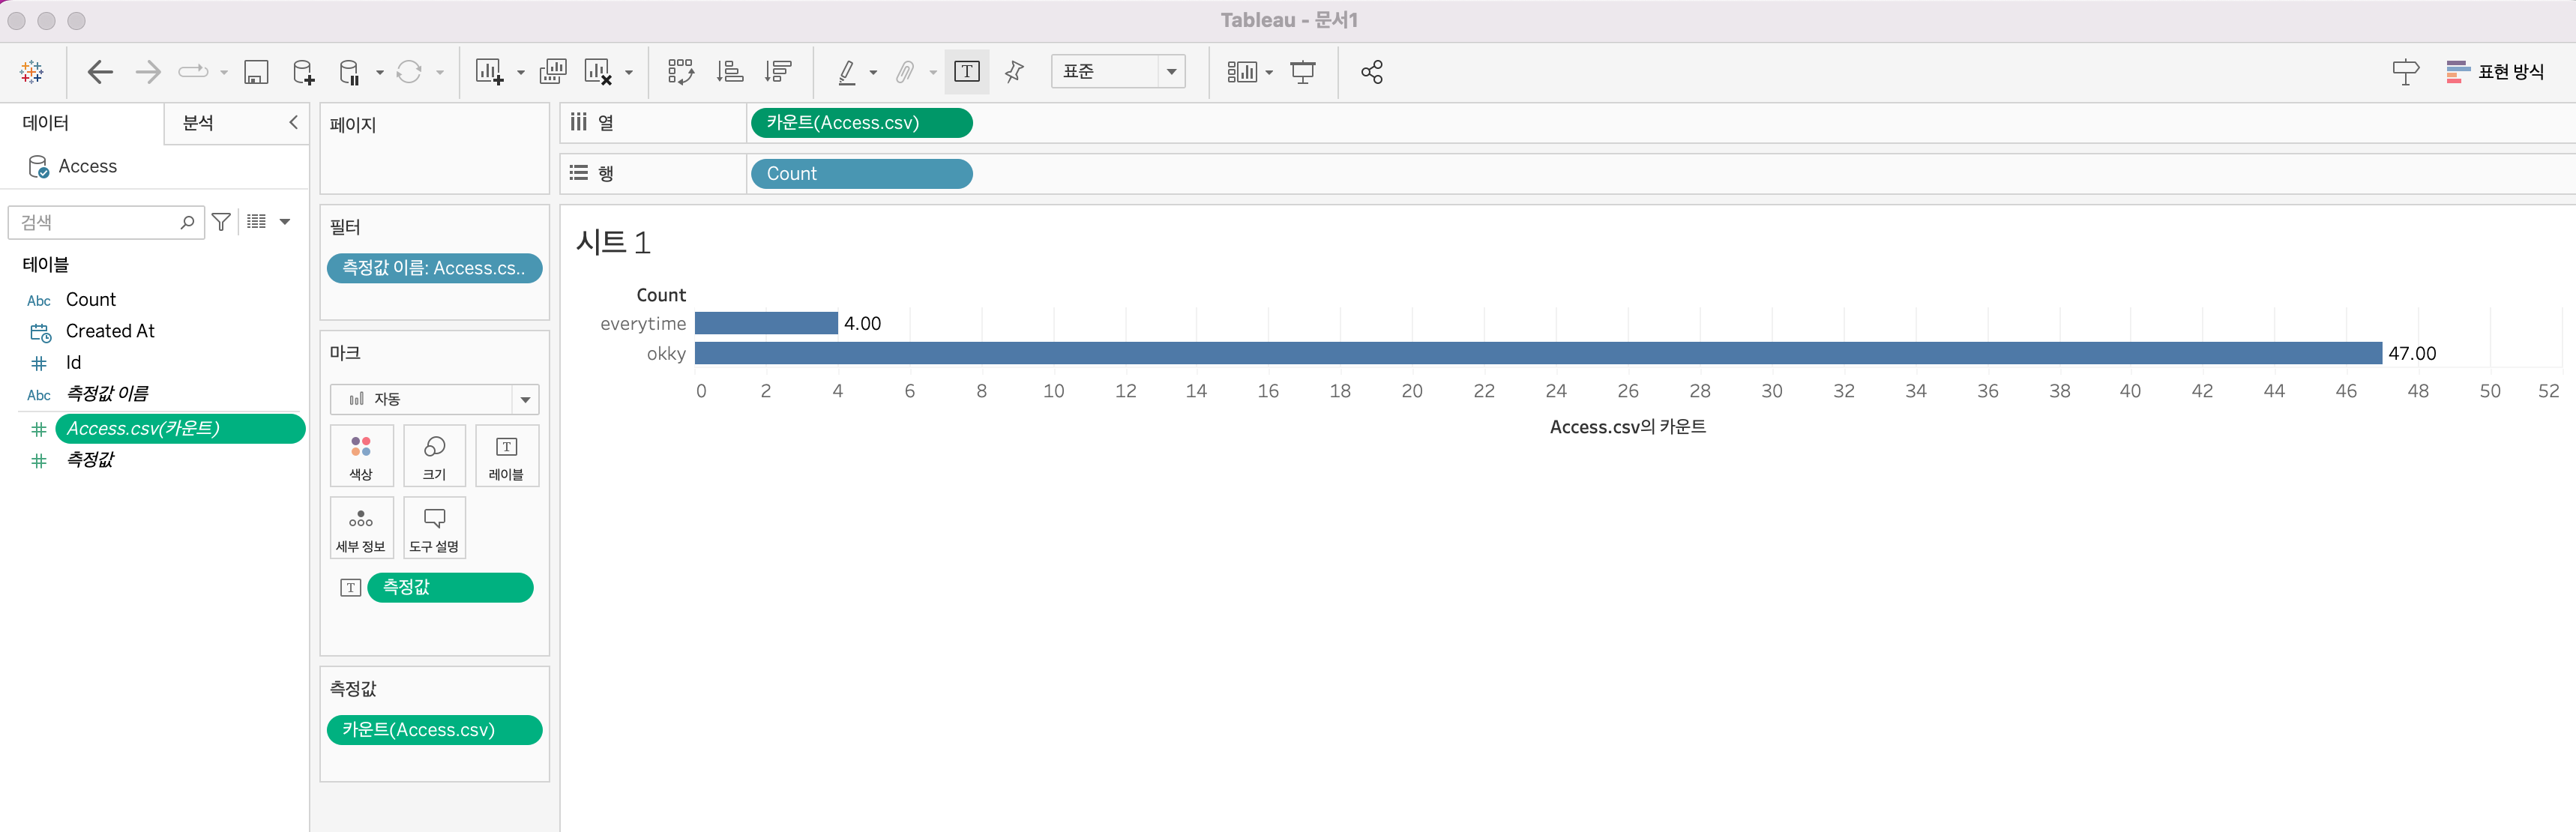
Task: Open the highlight dropdown arrow
Action: 873,72
